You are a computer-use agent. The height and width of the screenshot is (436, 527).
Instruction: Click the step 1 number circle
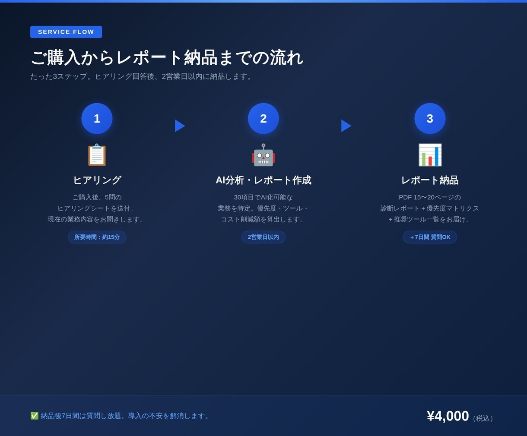[x=97, y=118]
